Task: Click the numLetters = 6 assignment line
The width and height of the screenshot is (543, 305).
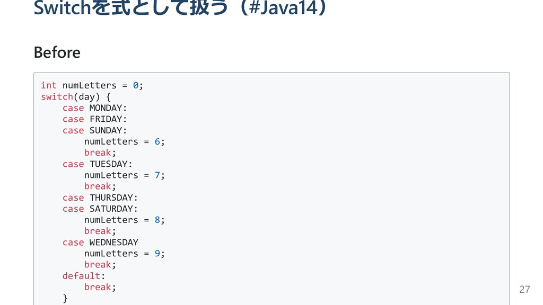Action: pyautogui.click(x=125, y=141)
